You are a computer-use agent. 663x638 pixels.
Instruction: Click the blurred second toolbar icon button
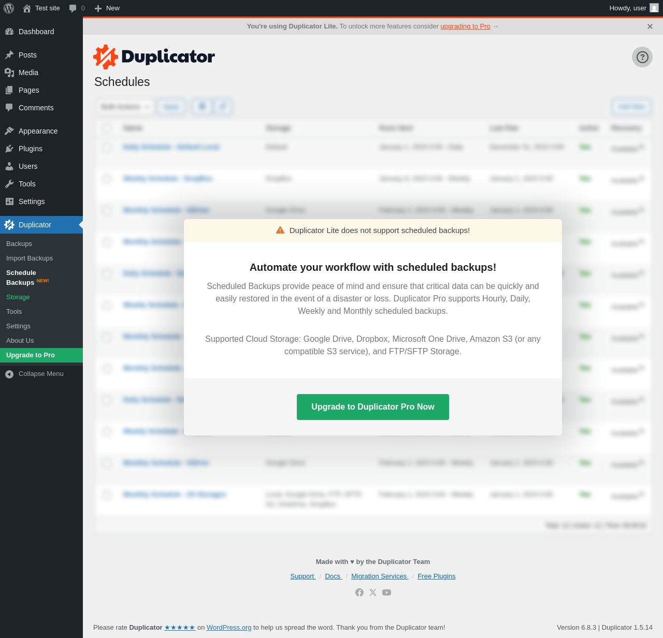[223, 107]
